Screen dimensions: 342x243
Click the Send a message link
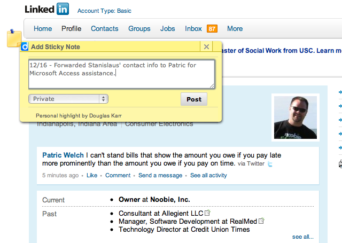click(x=160, y=175)
